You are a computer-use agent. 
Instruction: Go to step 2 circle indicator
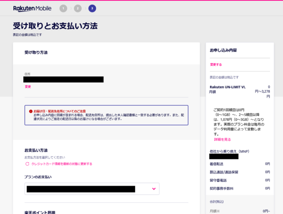[78, 8]
